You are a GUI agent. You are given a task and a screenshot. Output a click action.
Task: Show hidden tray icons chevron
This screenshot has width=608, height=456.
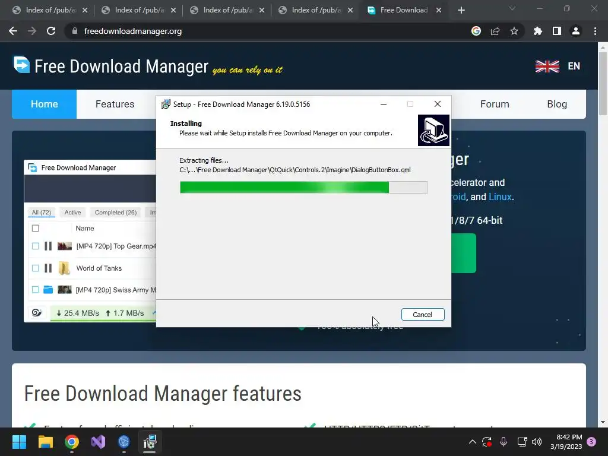tap(472, 442)
